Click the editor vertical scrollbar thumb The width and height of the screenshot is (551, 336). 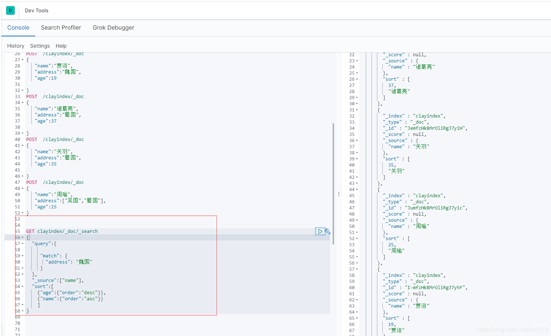[333, 184]
